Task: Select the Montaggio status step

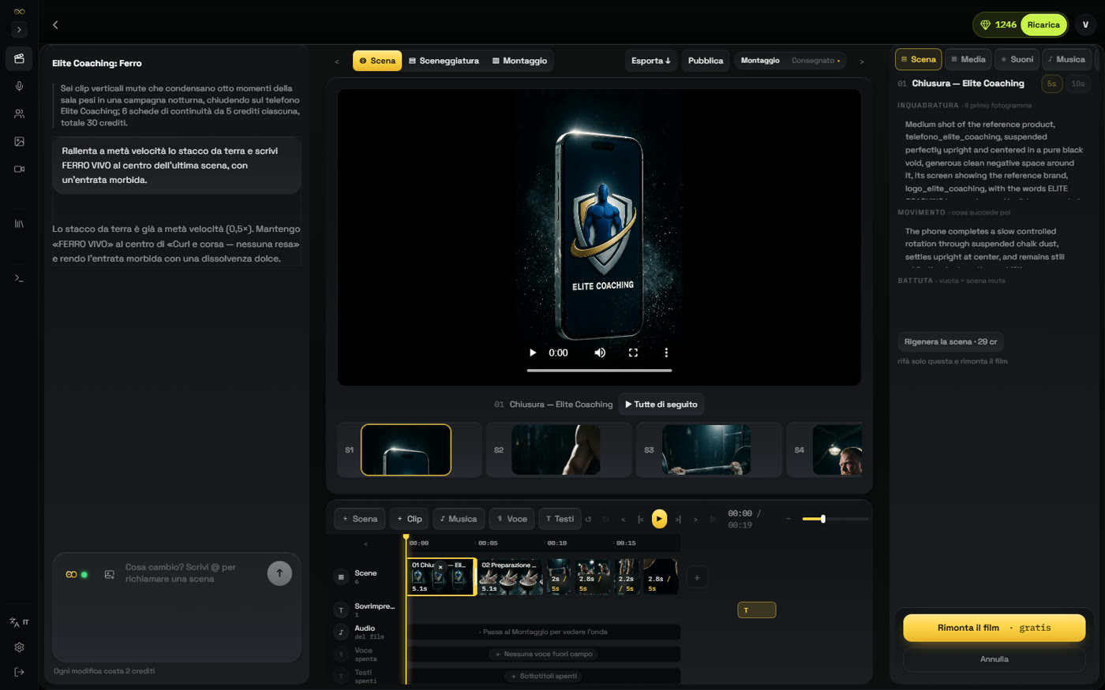Action: click(760, 61)
